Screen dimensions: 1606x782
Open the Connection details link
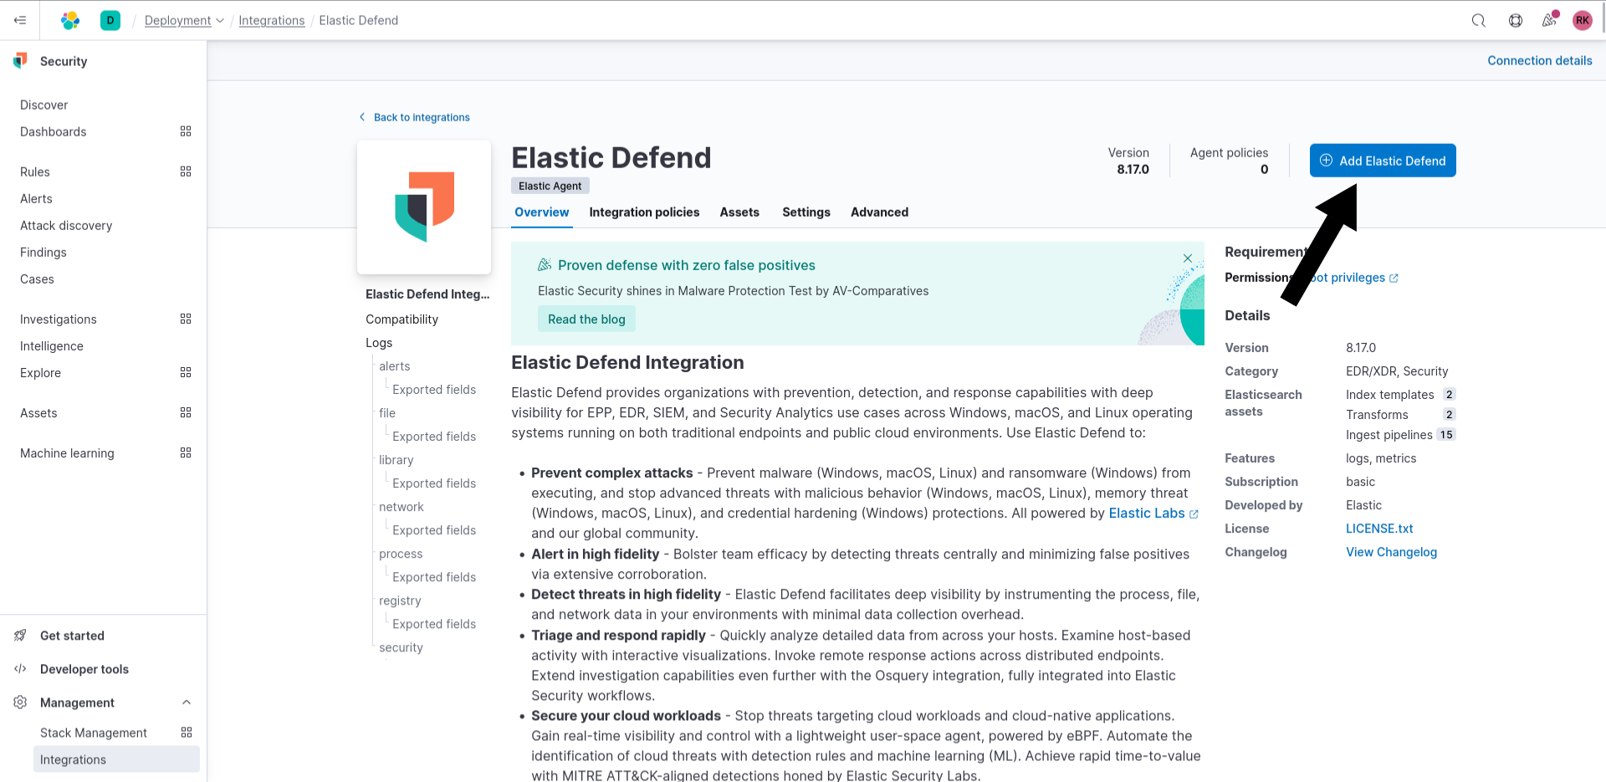click(1540, 60)
